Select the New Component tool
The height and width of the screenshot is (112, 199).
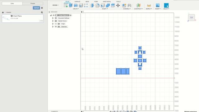124,5
